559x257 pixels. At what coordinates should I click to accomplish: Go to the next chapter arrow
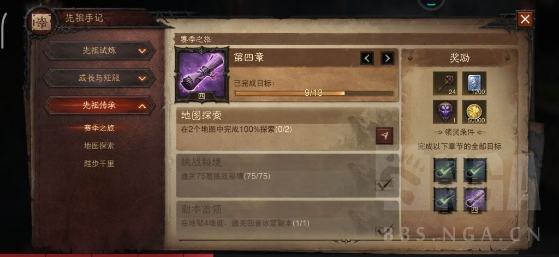(x=387, y=58)
